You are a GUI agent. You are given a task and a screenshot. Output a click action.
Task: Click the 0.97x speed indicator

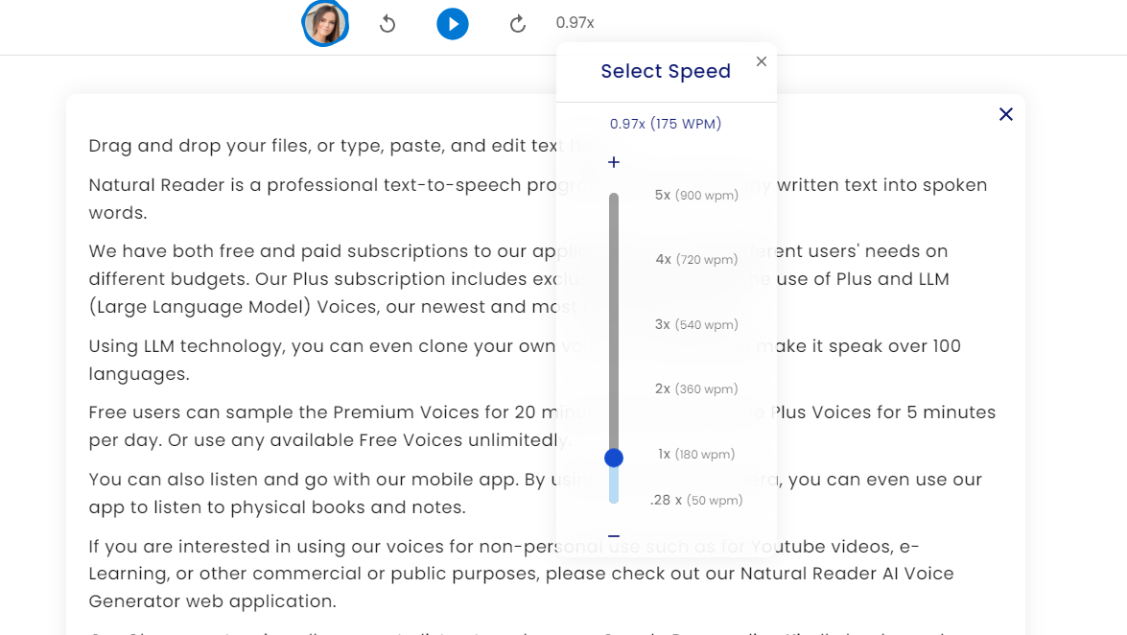tap(575, 23)
